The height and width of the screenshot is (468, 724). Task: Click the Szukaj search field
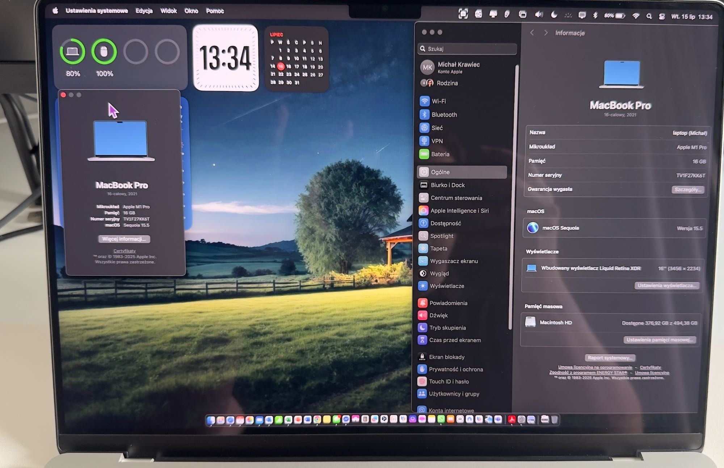[x=467, y=49]
